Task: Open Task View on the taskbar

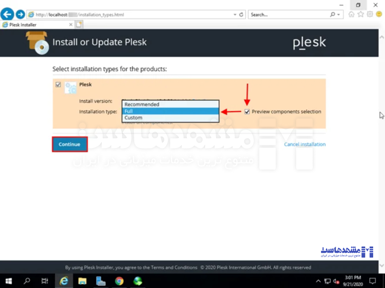Action: click(x=45, y=281)
